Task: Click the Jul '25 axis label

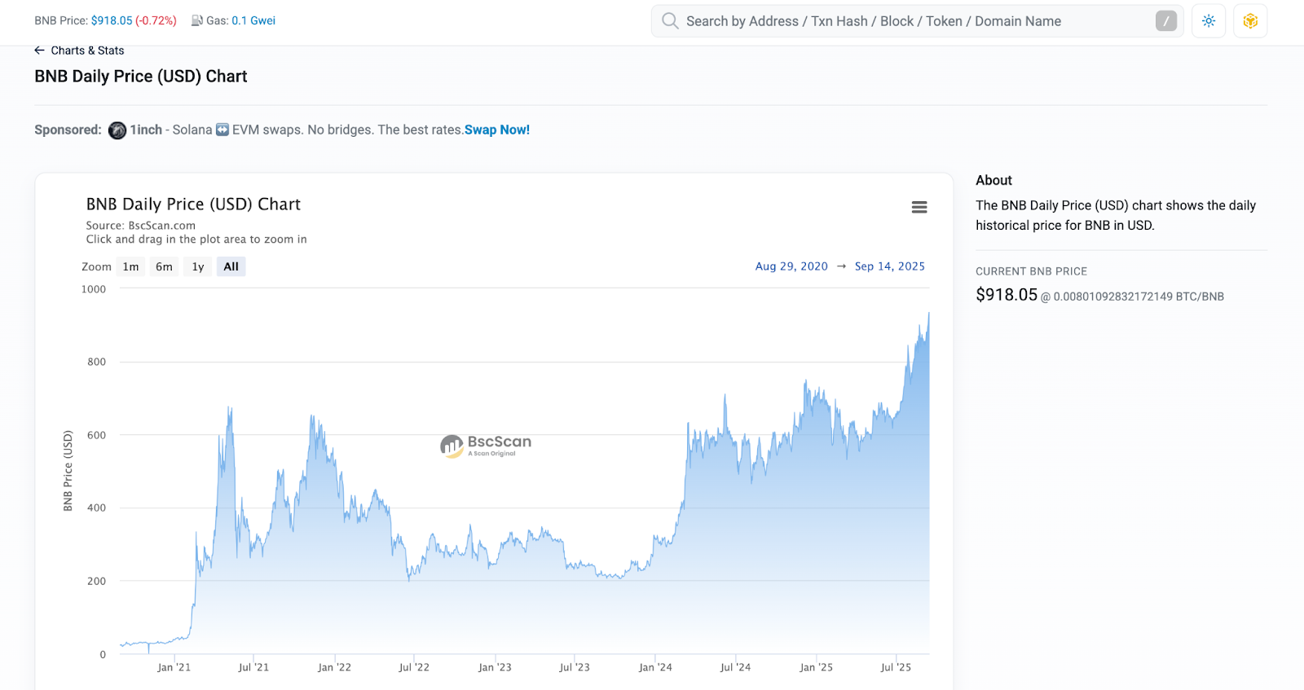Action: [896, 667]
